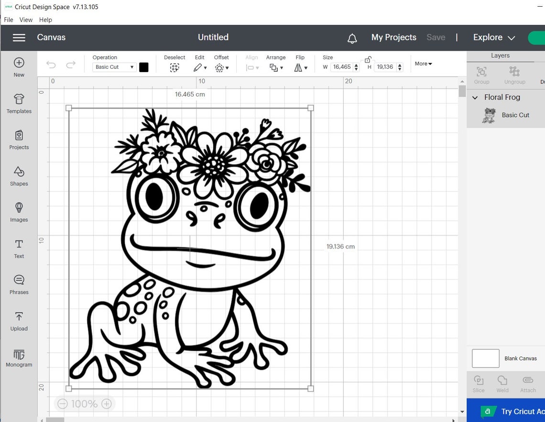
Task: Open the Basic Cut operation dropdown
Action: point(114,67)
